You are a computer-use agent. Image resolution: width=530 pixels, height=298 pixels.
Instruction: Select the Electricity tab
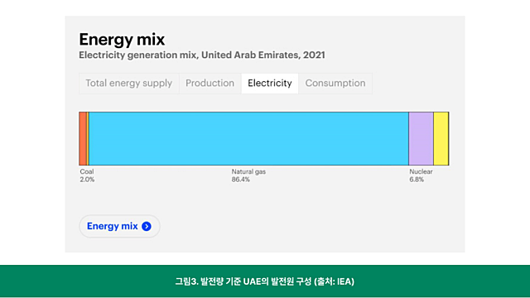tap(270, 83)
